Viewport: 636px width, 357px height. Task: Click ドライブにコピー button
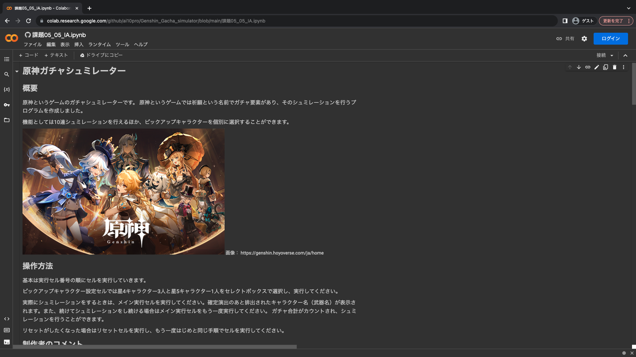tap(101, 55)
